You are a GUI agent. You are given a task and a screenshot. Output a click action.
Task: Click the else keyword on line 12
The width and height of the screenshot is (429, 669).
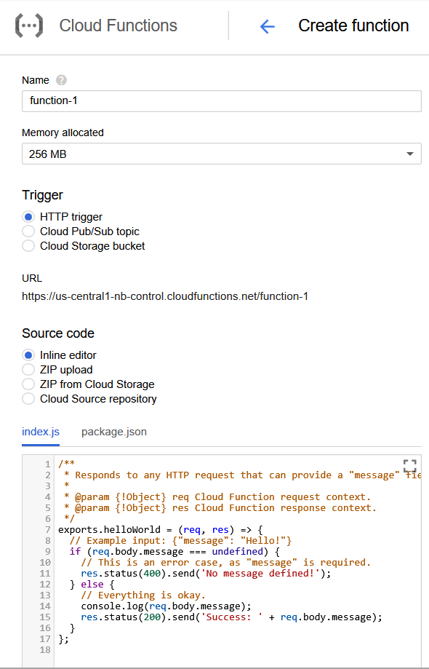tap(92, 584)
